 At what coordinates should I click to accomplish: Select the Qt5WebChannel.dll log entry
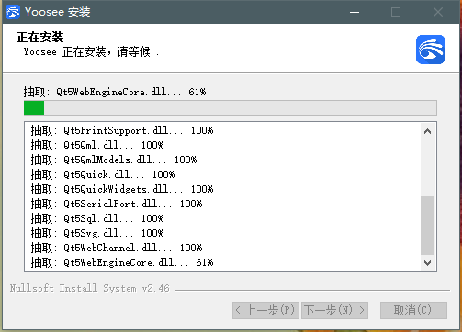click(117, 248)
